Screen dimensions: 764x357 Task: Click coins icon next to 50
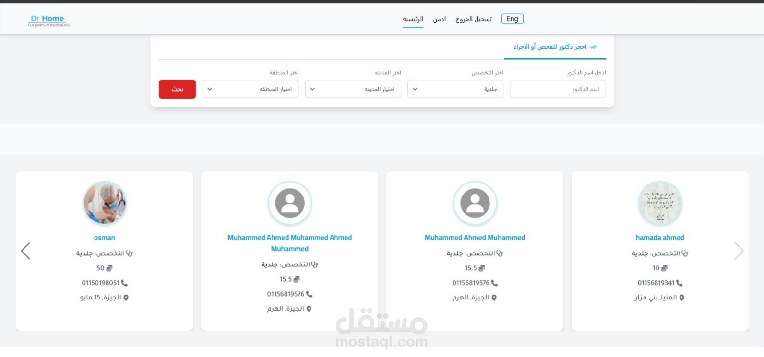[x=109, y=268]
